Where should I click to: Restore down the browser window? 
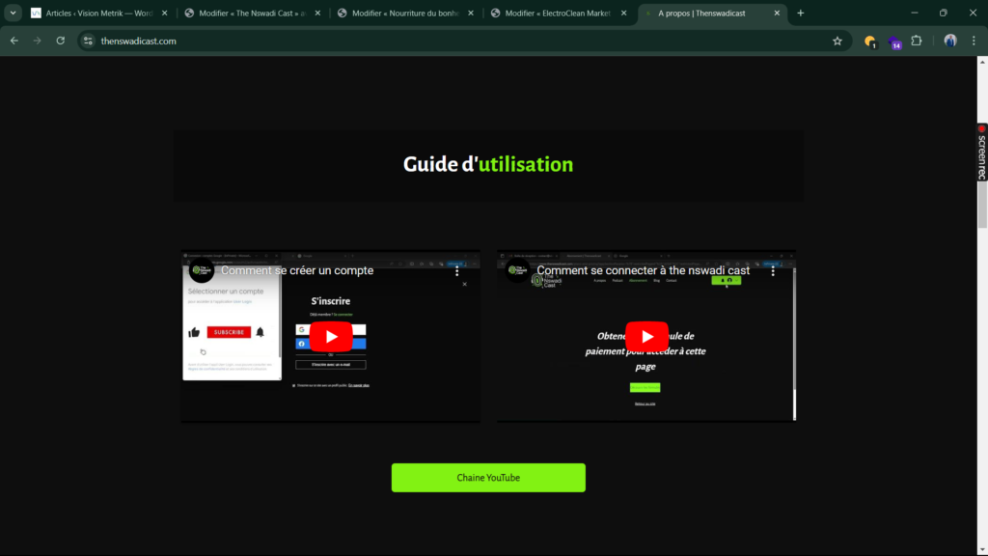click(x=944, y=13)
